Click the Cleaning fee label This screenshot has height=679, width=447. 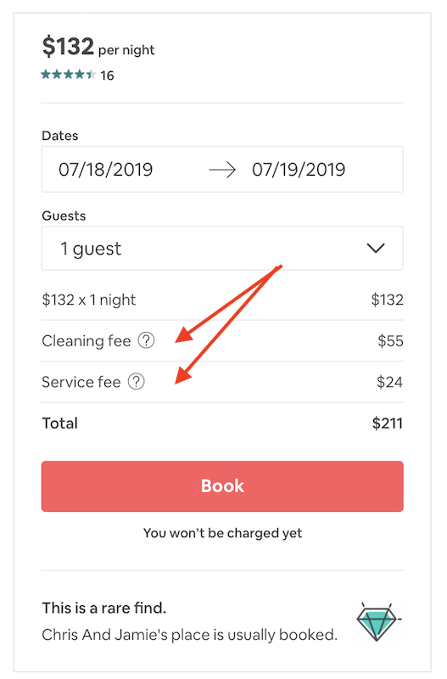coord(87,341)
